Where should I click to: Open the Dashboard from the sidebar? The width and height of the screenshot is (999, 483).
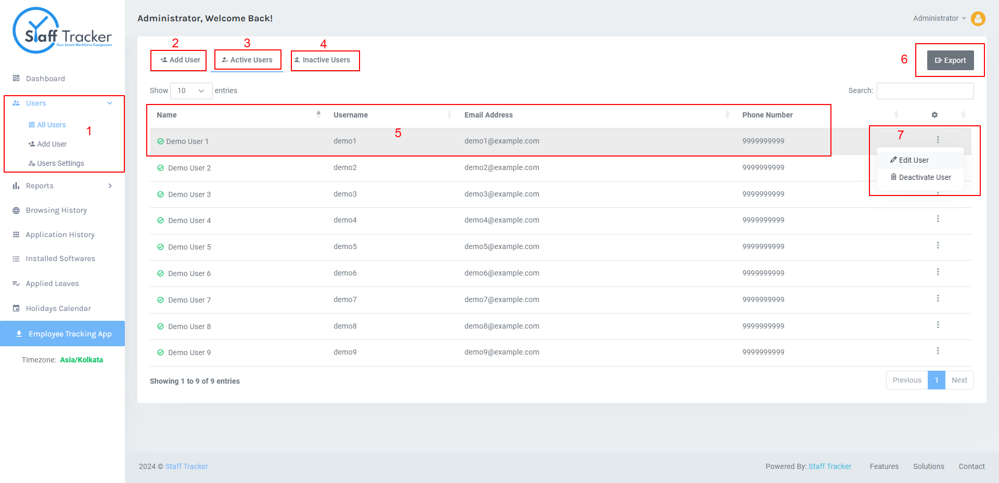(45, 79)
